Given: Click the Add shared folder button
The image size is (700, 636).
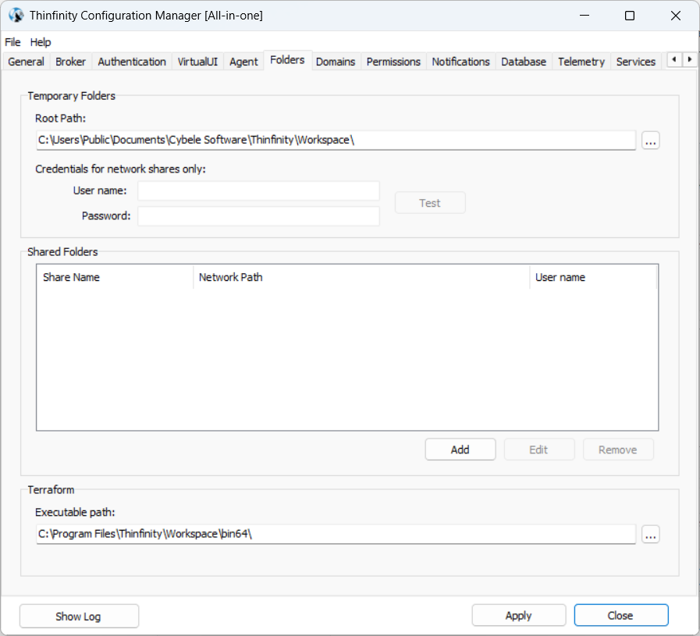Looking at the screenshot, I should [x=460, y=449].
